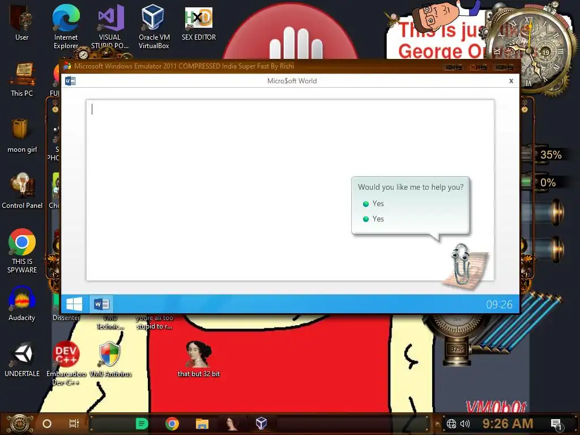Click the 9:26 AM system clock
Screen dimensions: 580x435
click(x=507, y=424)
